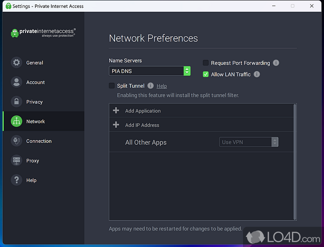Click the Request Port Forwarding info icon
The width and height of the screenshot is (324, 247).
click(276, 63)
